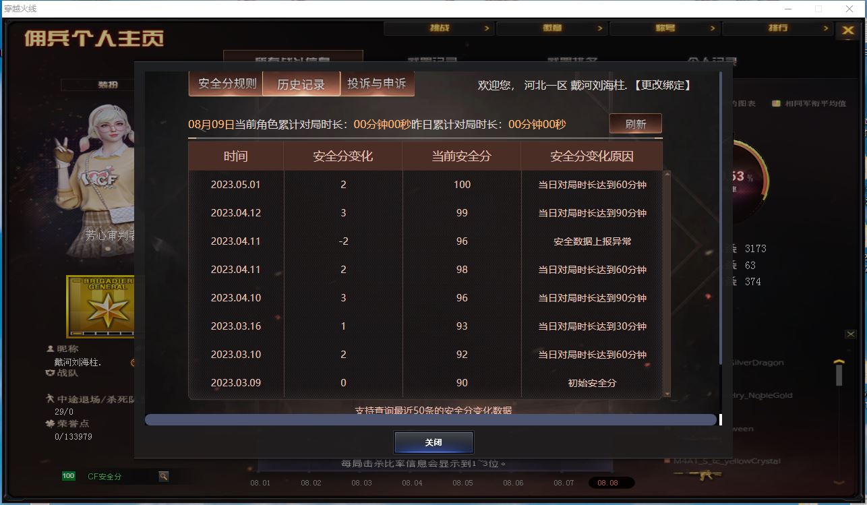The height and width of the screenshot is (505, 867).
Task: Click the up arrow of the weapon list scroller
Action: (839, 362)
